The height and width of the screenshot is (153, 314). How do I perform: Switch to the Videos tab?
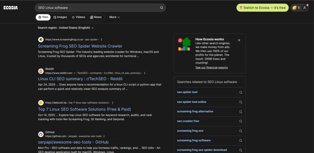[x=79, y=17]
